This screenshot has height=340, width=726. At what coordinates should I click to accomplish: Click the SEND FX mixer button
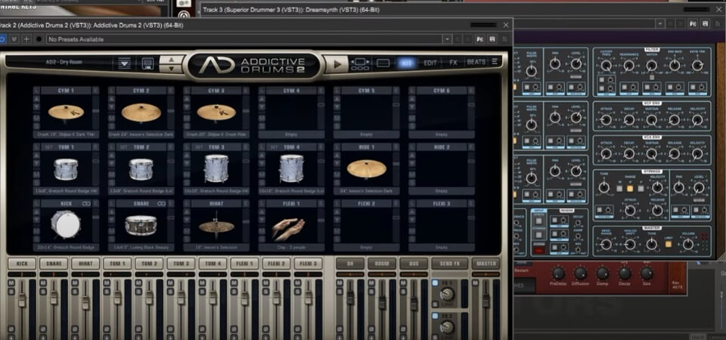[449, 264]
